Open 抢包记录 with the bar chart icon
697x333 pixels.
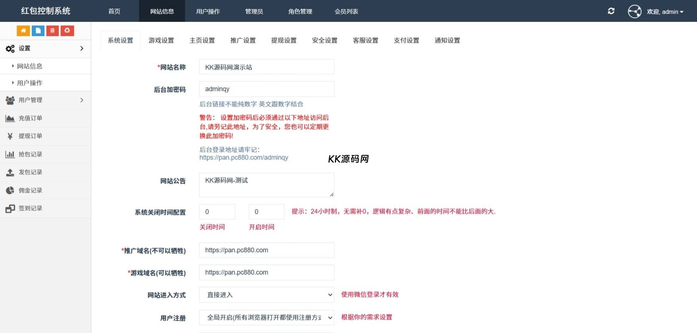(30, 154)
